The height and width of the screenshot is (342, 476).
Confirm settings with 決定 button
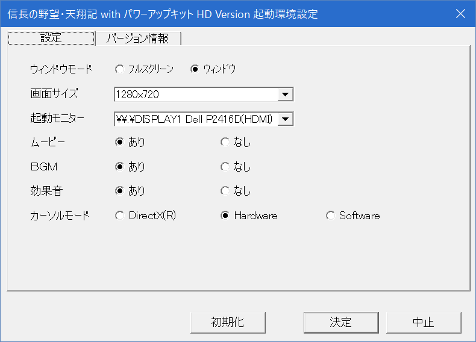pos(340,322)
